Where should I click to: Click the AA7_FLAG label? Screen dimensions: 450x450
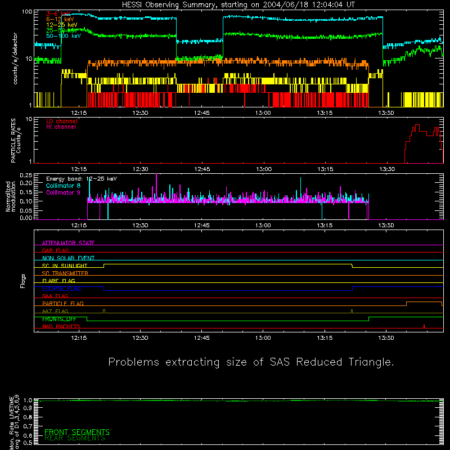tap(55, 311)
